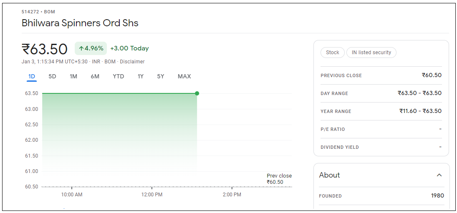Select the 1D time range tab
The image size is (457, 213).
pos(32,76)
